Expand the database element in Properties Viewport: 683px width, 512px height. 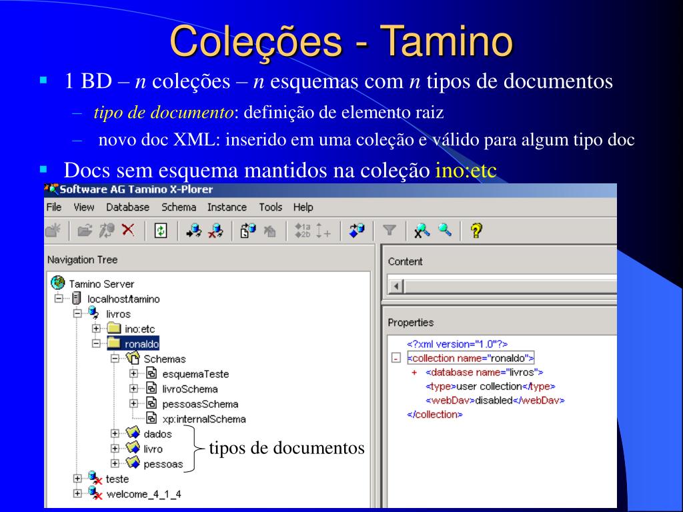[x=414, y=373]
